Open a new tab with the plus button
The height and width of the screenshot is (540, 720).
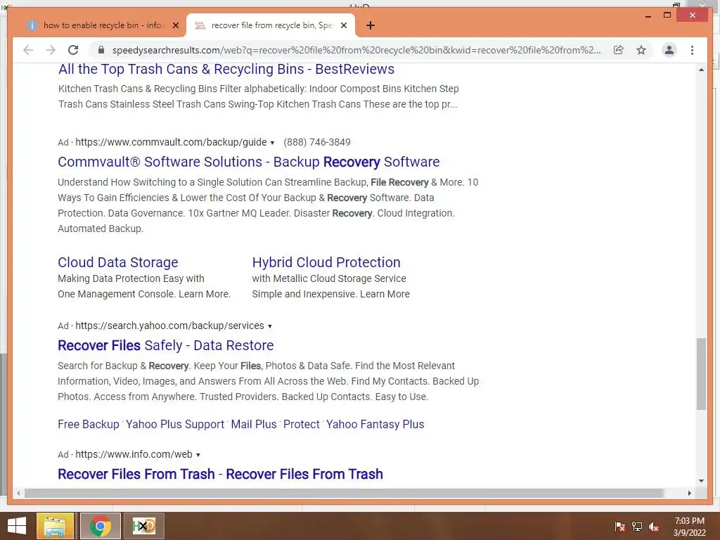coord(371,25)
